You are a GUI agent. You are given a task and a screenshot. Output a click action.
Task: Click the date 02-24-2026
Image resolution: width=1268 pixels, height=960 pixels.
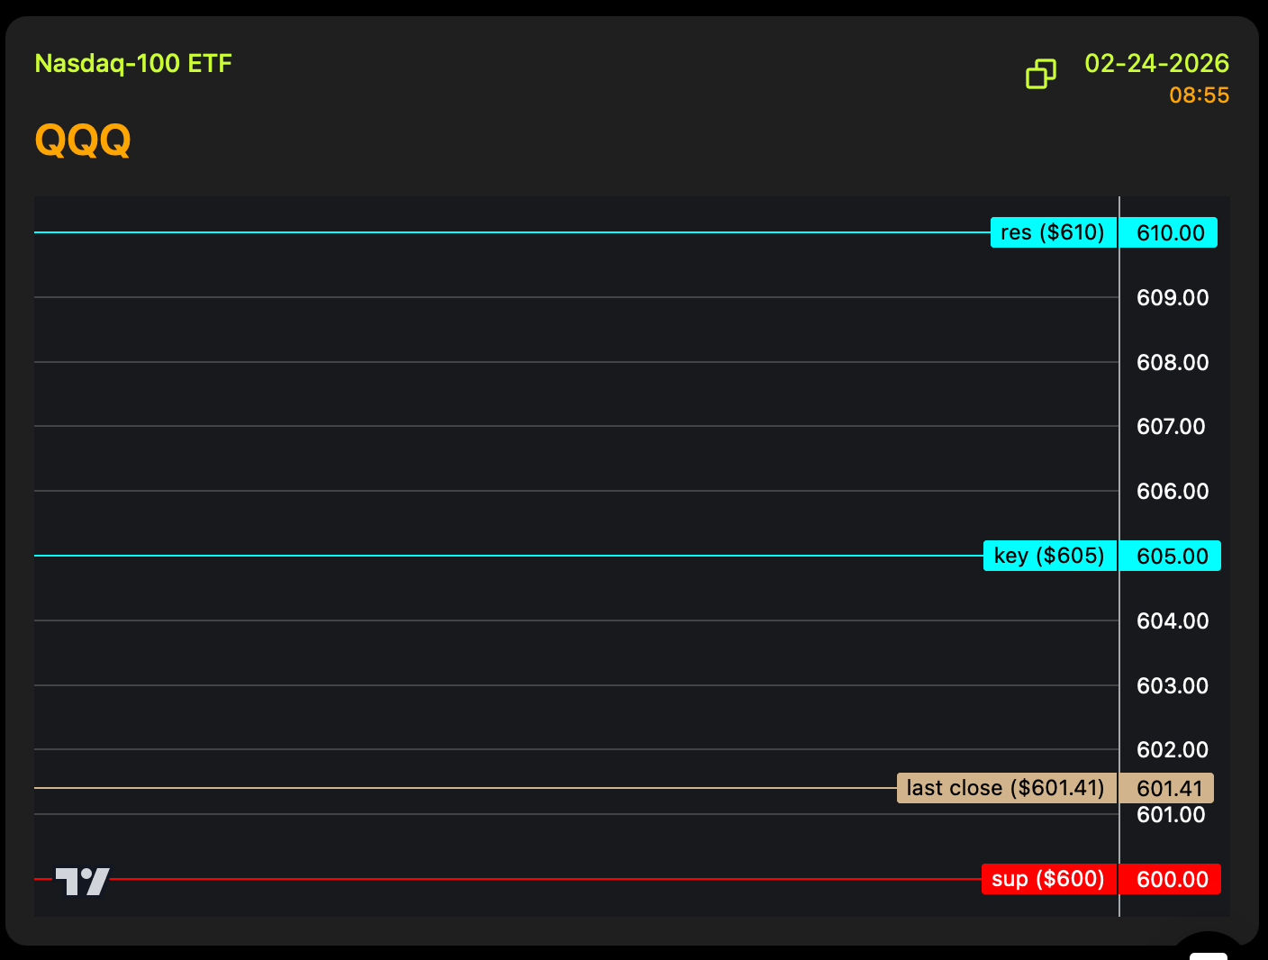(1157, 63)
